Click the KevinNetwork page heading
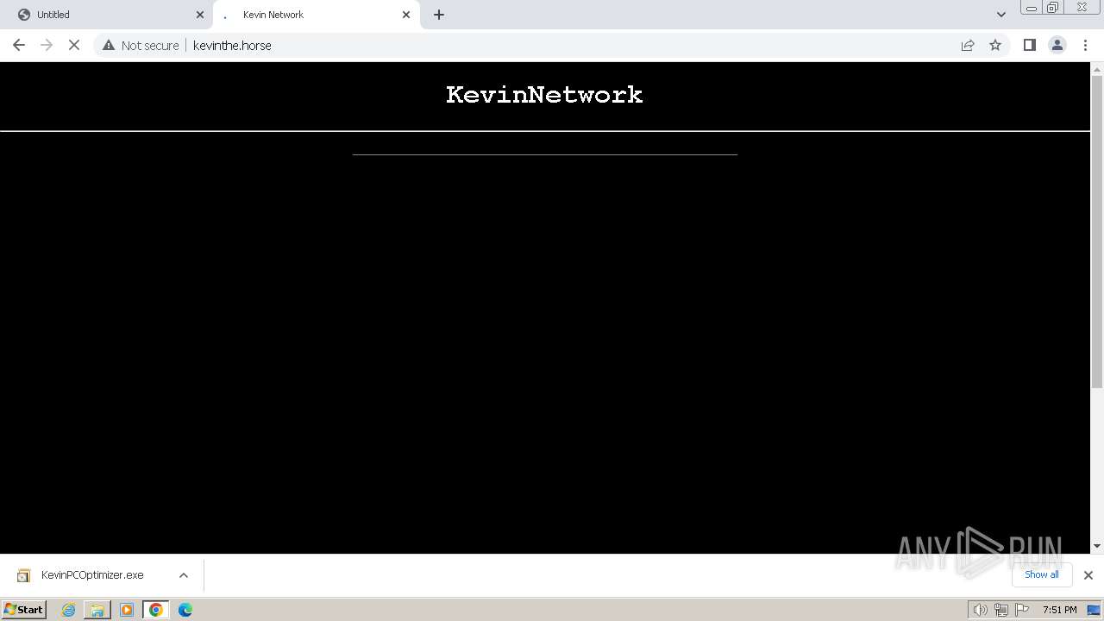The height and width of the screenshot is (621, 1104). coord(544,95)
